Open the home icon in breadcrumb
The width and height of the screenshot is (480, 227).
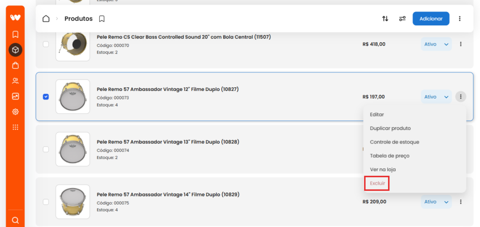(46, 19)
